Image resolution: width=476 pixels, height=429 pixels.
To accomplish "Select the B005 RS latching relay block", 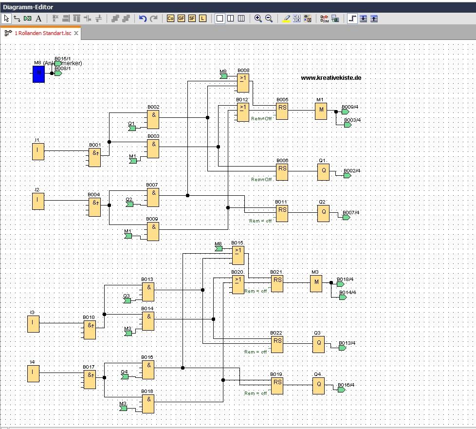I will pyautogui.click(x=282, y=111).
